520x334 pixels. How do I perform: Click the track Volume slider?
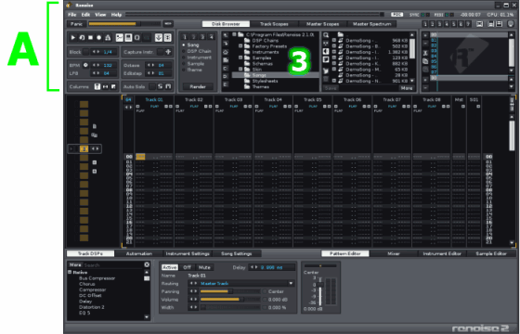pyautogui.click(x=229, y=299)
